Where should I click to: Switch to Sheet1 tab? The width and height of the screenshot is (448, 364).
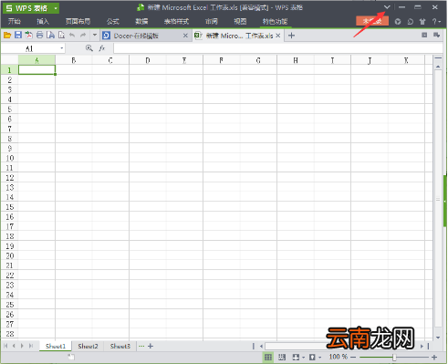tap(56, 346)
